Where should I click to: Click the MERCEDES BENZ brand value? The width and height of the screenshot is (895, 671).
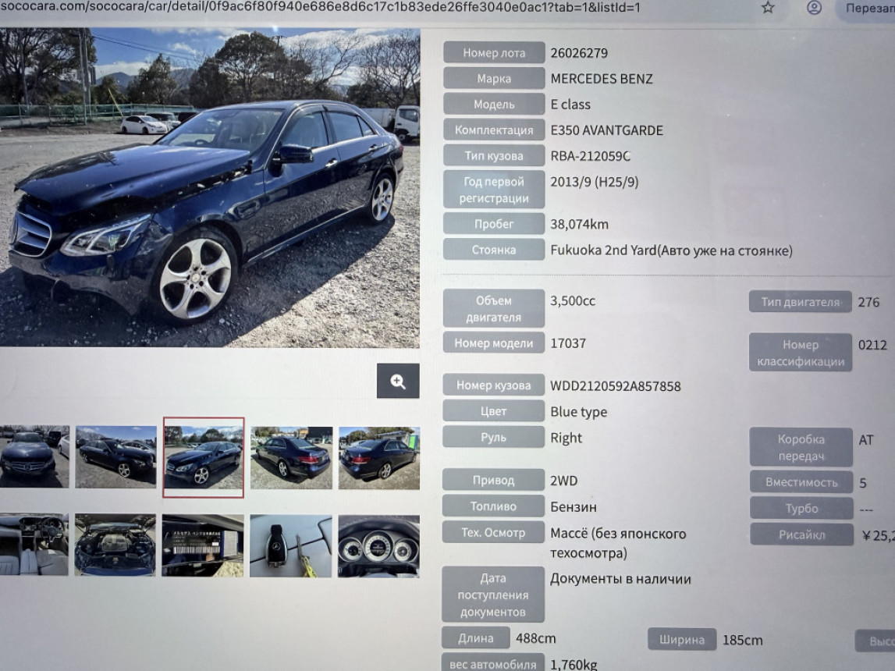[x=602, y=79]
